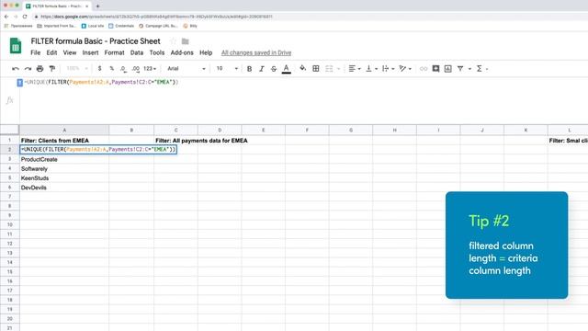Move document using the folder icon

(186, 41)
